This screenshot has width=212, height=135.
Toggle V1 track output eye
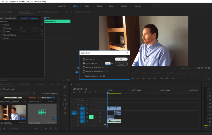[x=91, y=108]
